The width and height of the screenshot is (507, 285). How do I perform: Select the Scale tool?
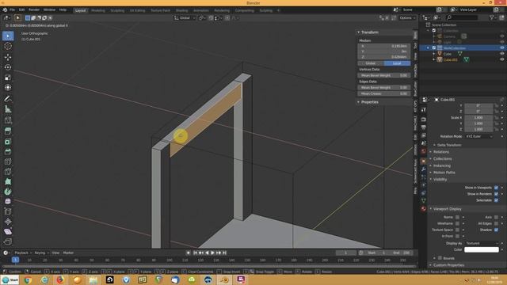point(8,78)
